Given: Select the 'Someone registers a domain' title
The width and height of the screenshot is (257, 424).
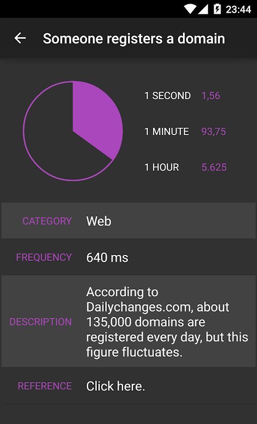Looking at the screenshot, I should click(134, 38).
